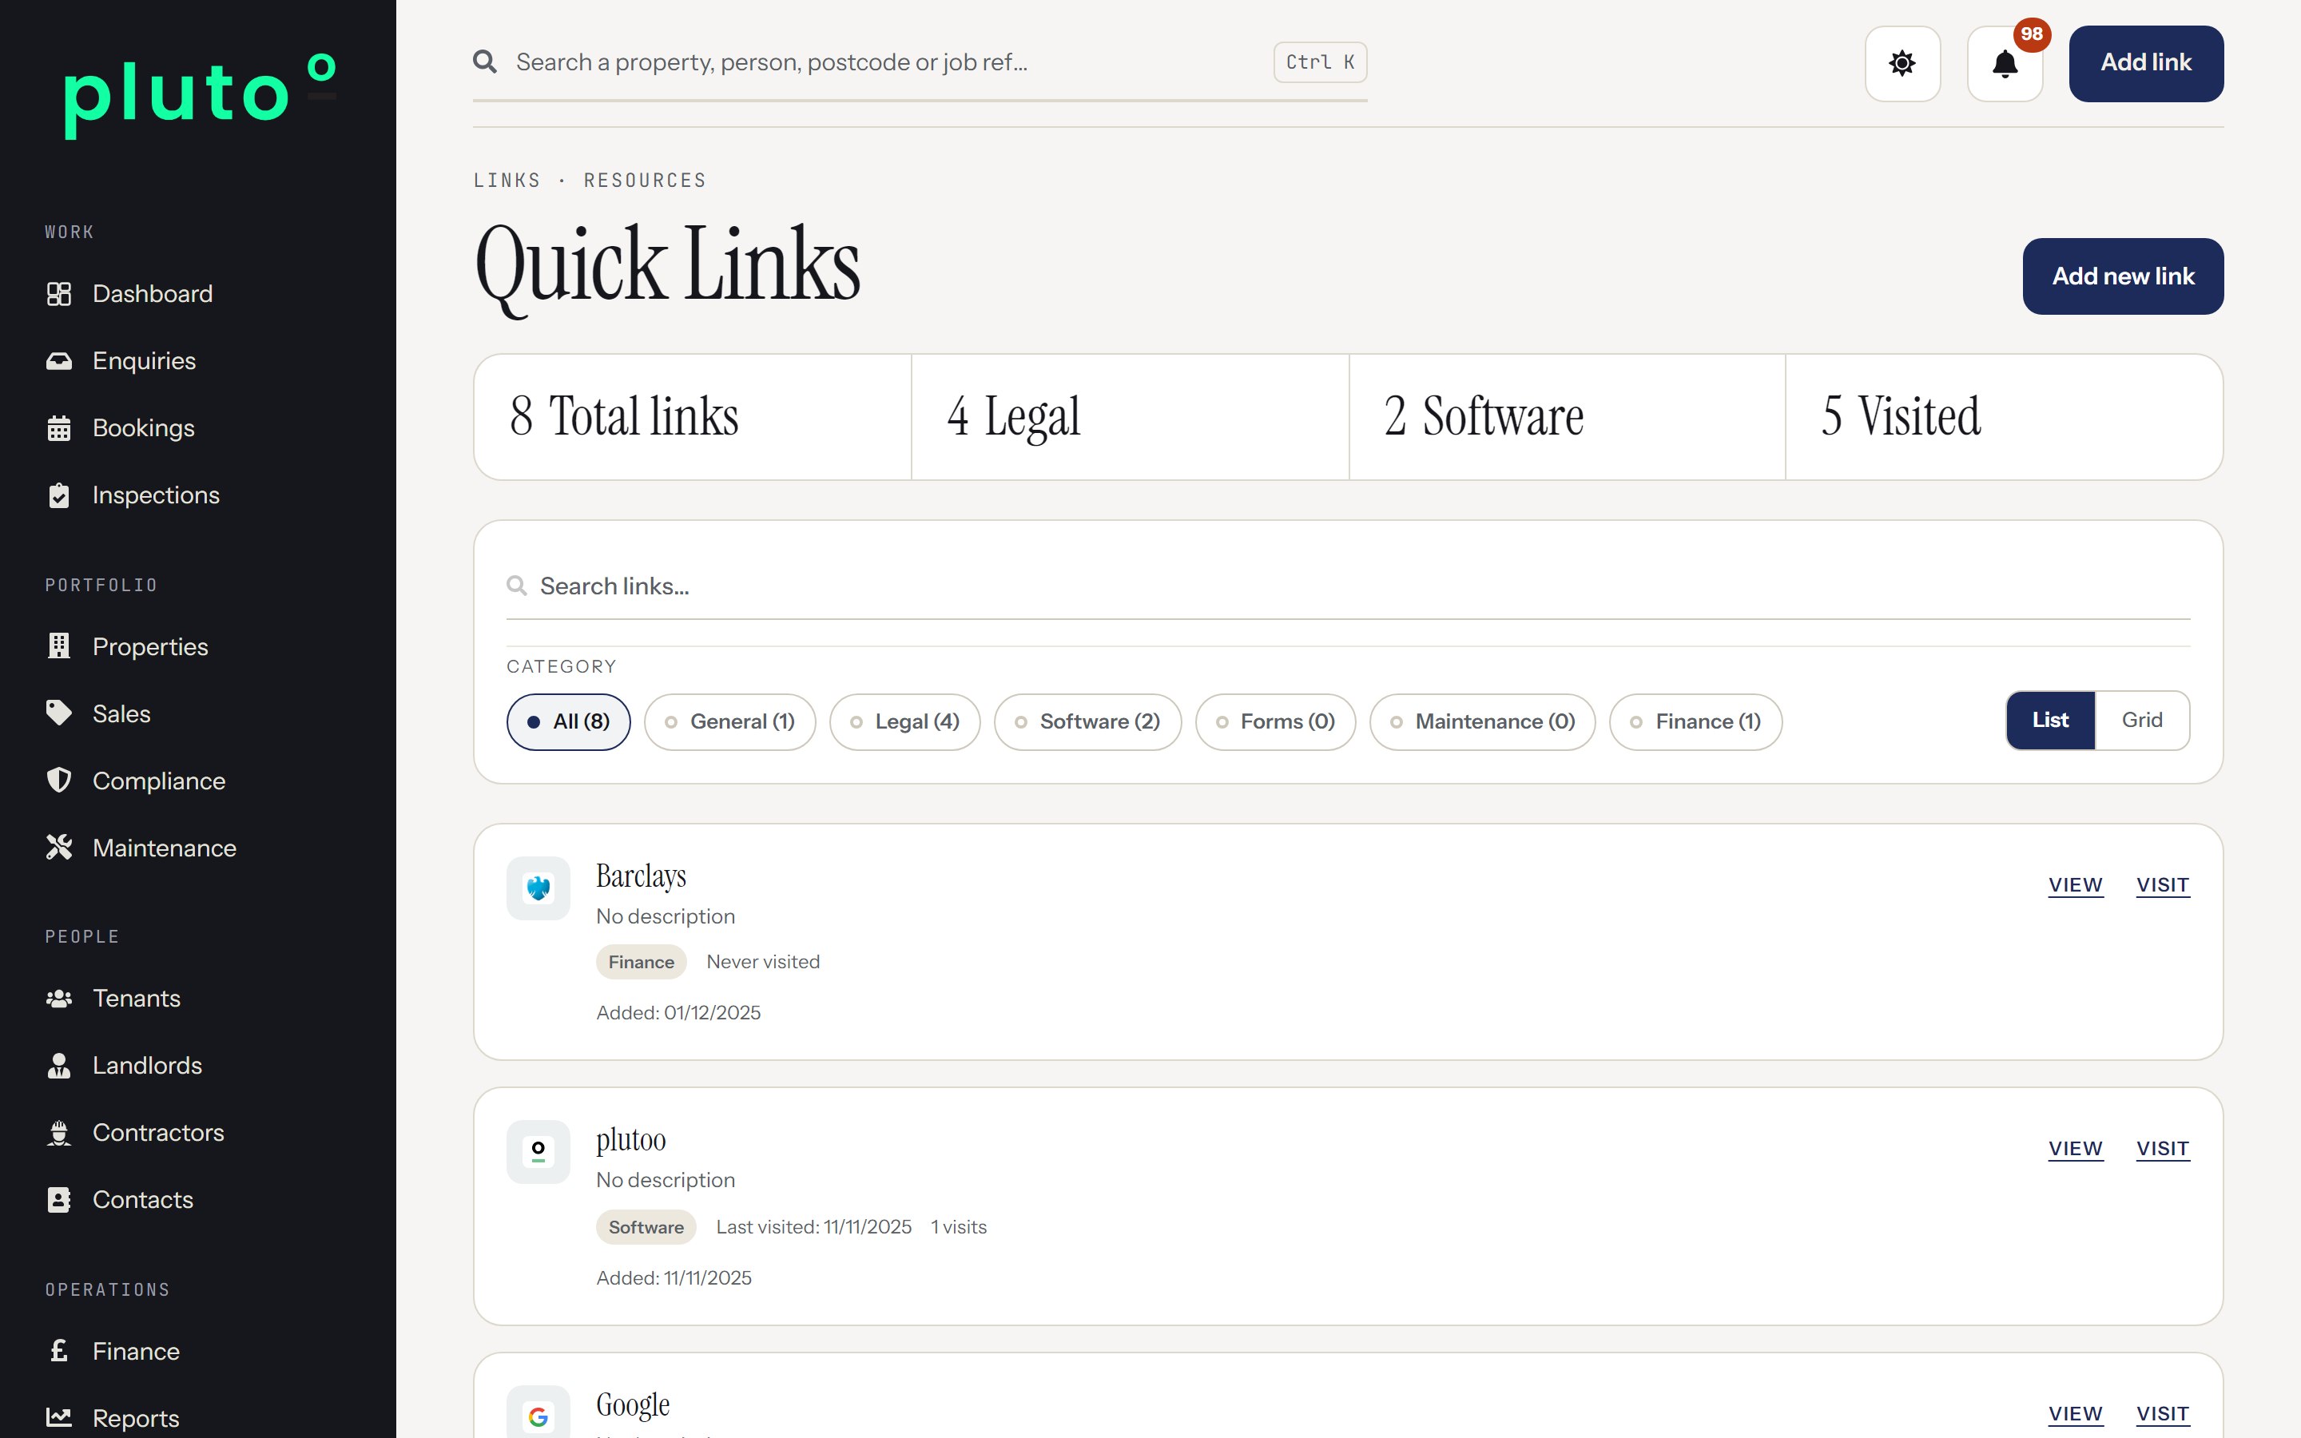2301x1438 pixels.
Task: Open the Contacts address book icon
Action: (59, 1200)
